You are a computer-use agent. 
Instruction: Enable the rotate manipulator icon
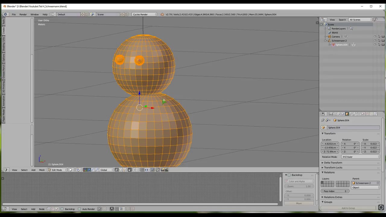pyautogui.click(x=93, y=170)
